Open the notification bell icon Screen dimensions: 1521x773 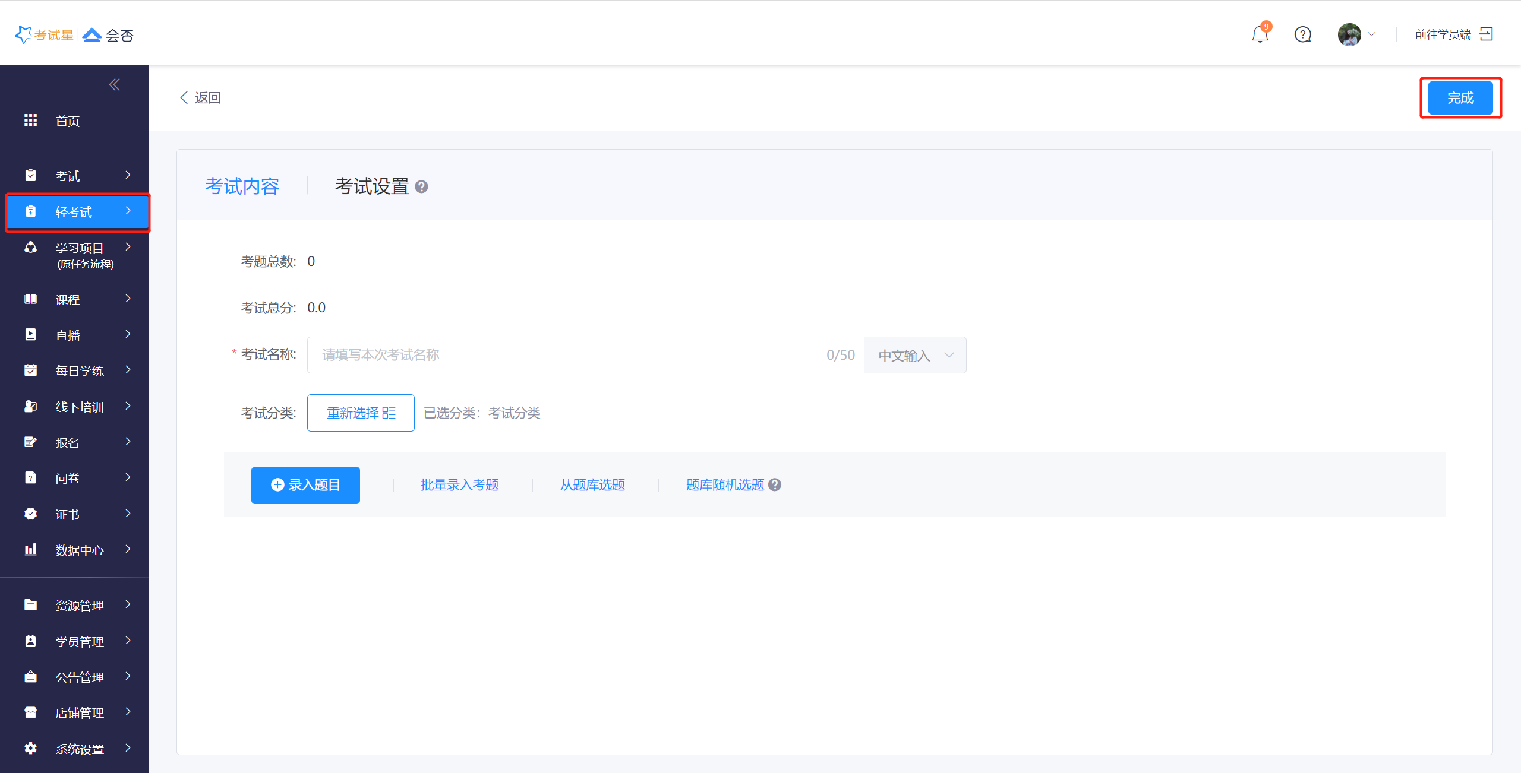click(1260, 34)
